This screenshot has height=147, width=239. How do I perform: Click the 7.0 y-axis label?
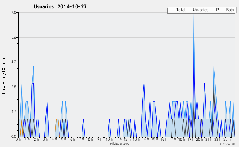(x=14, y=12)
